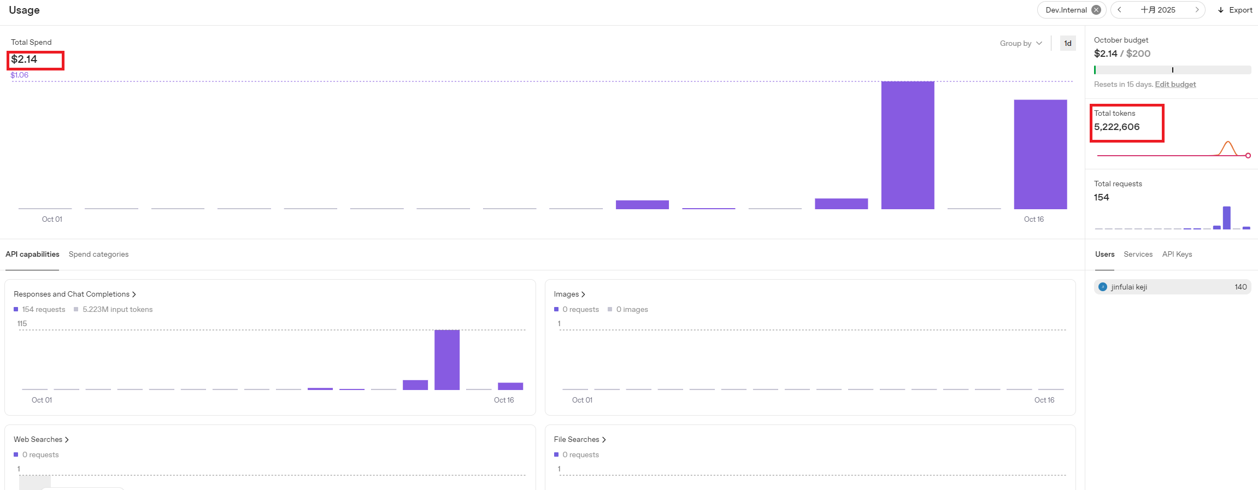Viewport: 1258px width, 490px height.
Task: Click the Export download button
Action: [x=1235, y=10]
